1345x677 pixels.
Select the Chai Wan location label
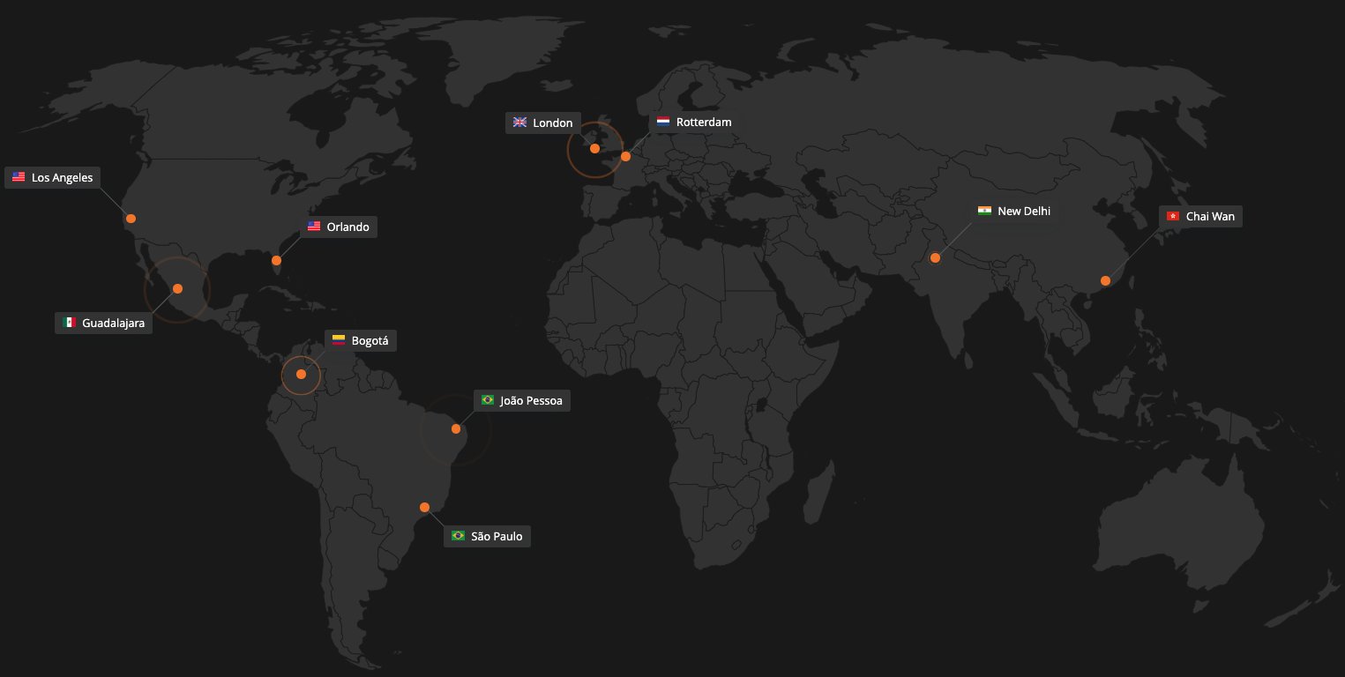click(1200, 216)
